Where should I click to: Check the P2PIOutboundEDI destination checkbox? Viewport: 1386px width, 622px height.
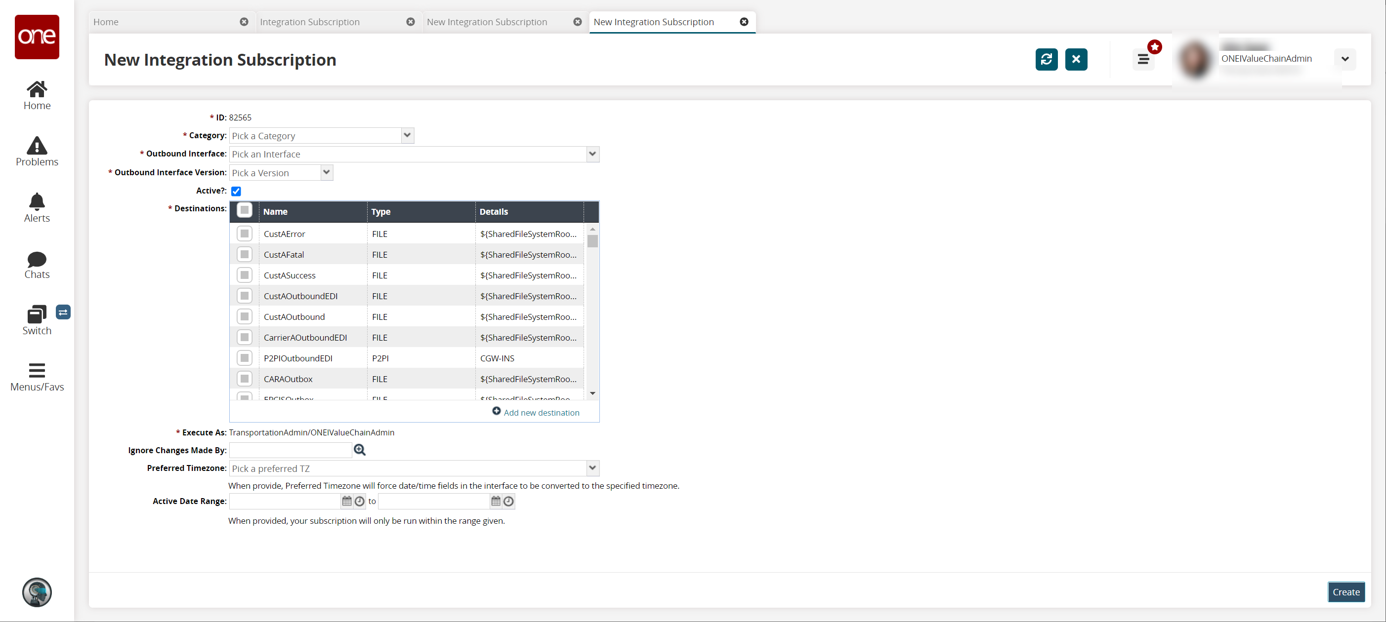tap(244, 358)
